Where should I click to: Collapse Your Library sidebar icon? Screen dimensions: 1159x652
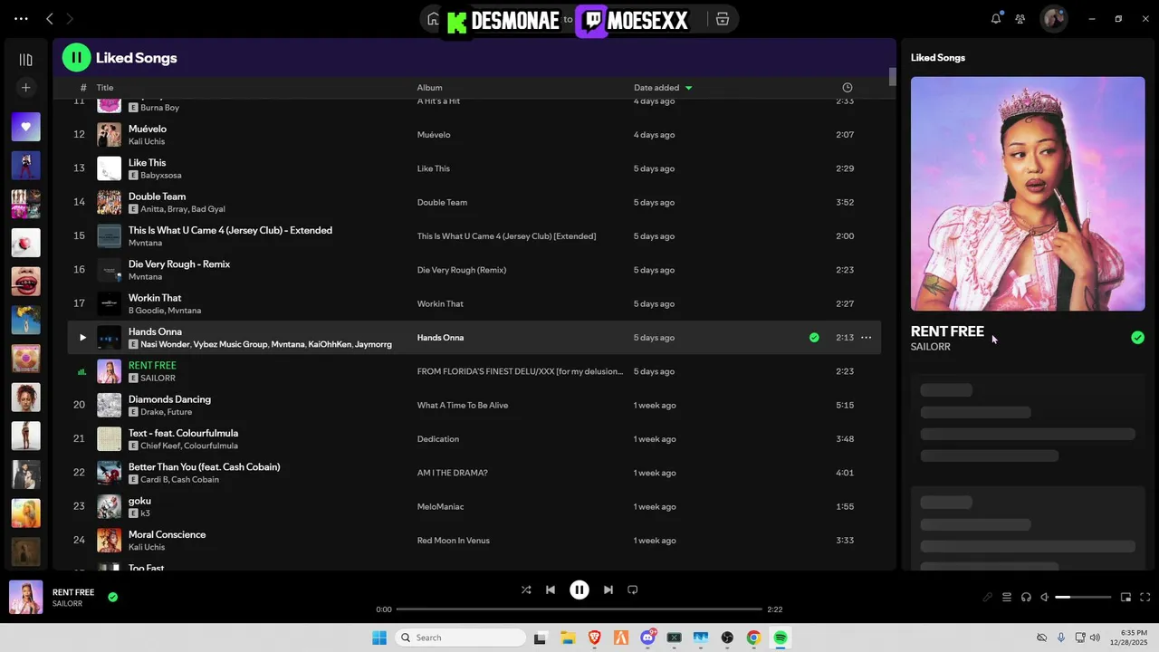pos(25,60)
